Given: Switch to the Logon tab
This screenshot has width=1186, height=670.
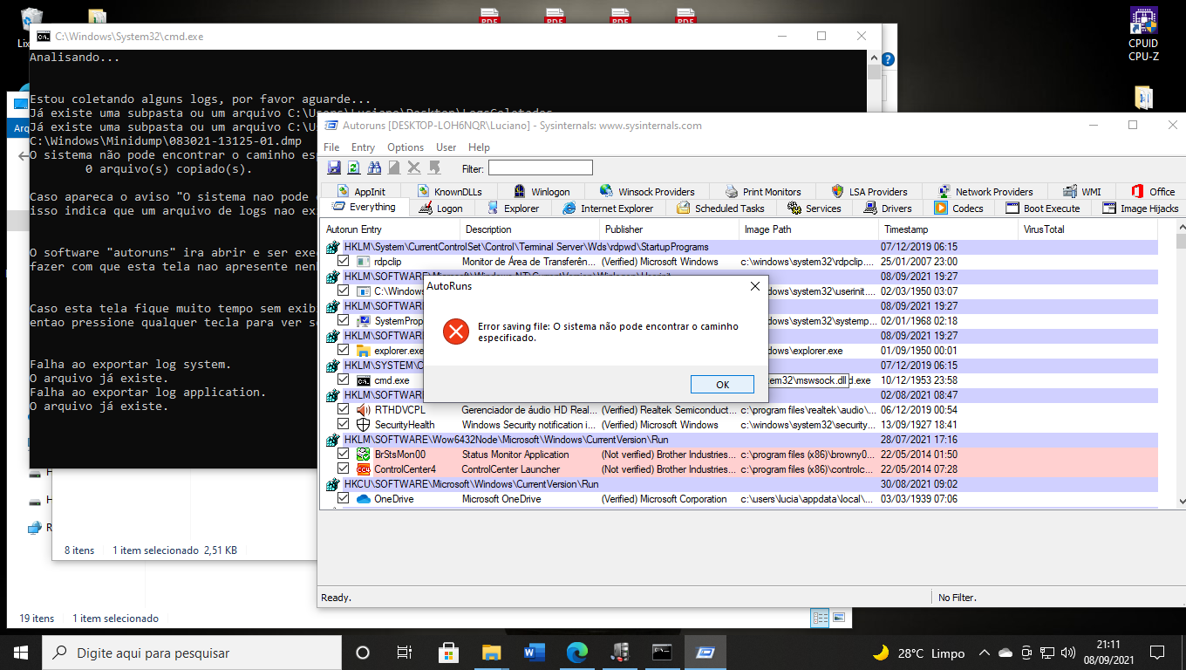Looking at the screenshot, I should (x=440, y=209).
